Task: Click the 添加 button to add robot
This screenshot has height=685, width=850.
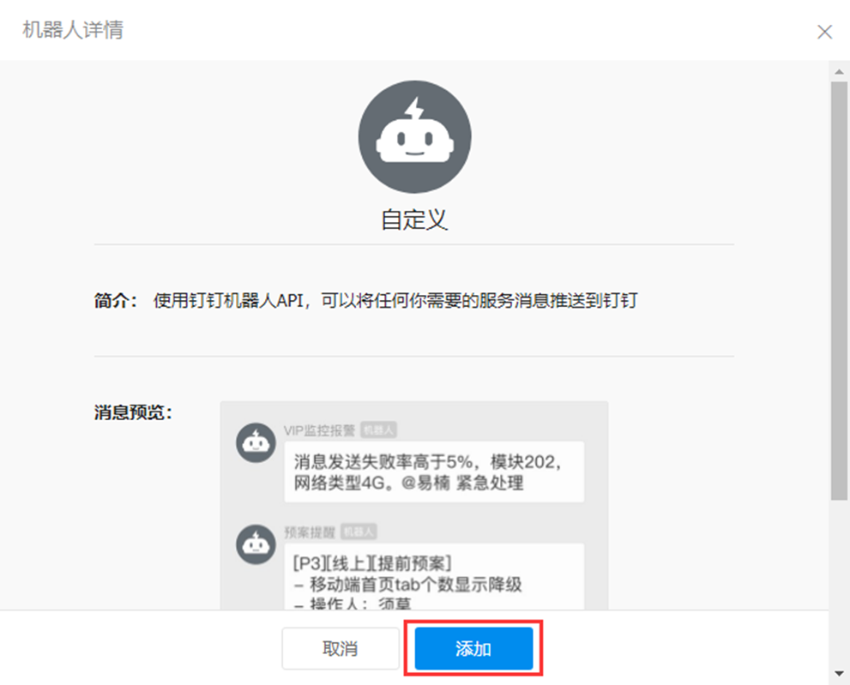Action: click(x=473, y=648)
